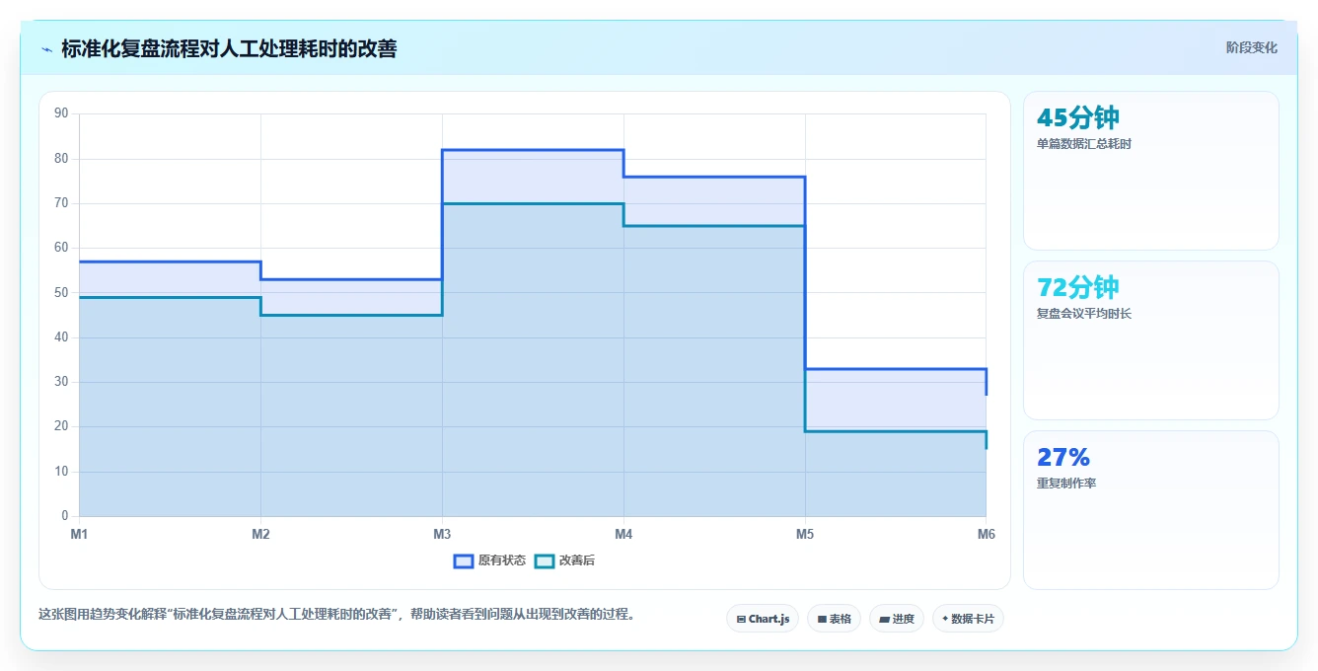Click the 40 y-axis tick label
Image resolution: width=1318 pixels, height=671 pixels.
(x=61, y=337)
